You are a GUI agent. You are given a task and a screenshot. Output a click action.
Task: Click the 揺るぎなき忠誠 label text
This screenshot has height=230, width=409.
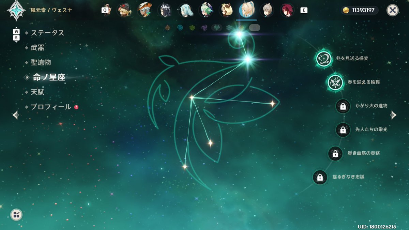point(348,177)
